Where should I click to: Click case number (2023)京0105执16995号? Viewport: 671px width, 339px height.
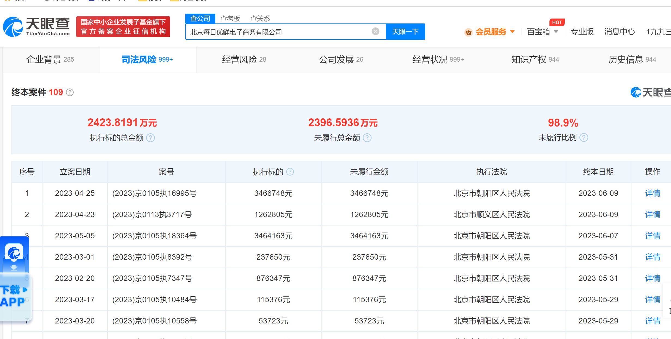155,193
